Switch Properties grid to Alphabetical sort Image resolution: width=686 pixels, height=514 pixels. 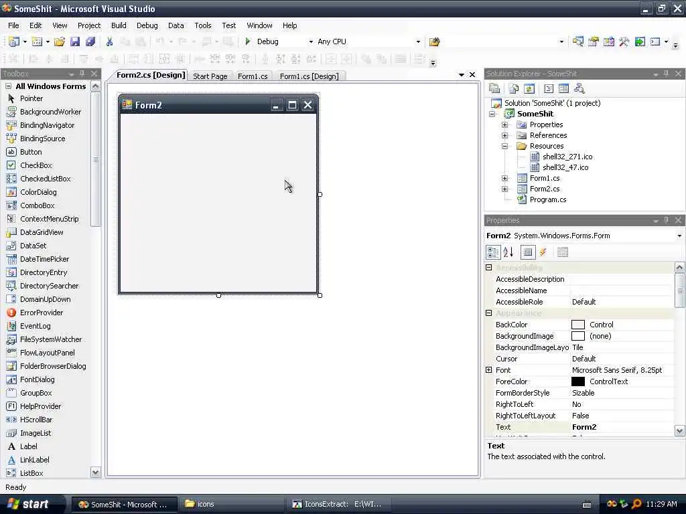click(x=508, y=252)
